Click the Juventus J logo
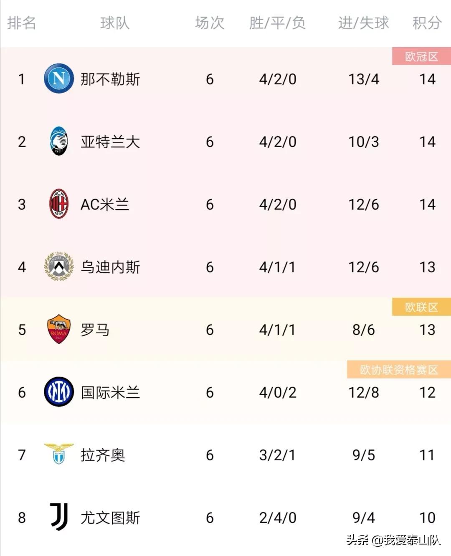Image resolution: width=451 pixels, height=556 pixels. 59,517
